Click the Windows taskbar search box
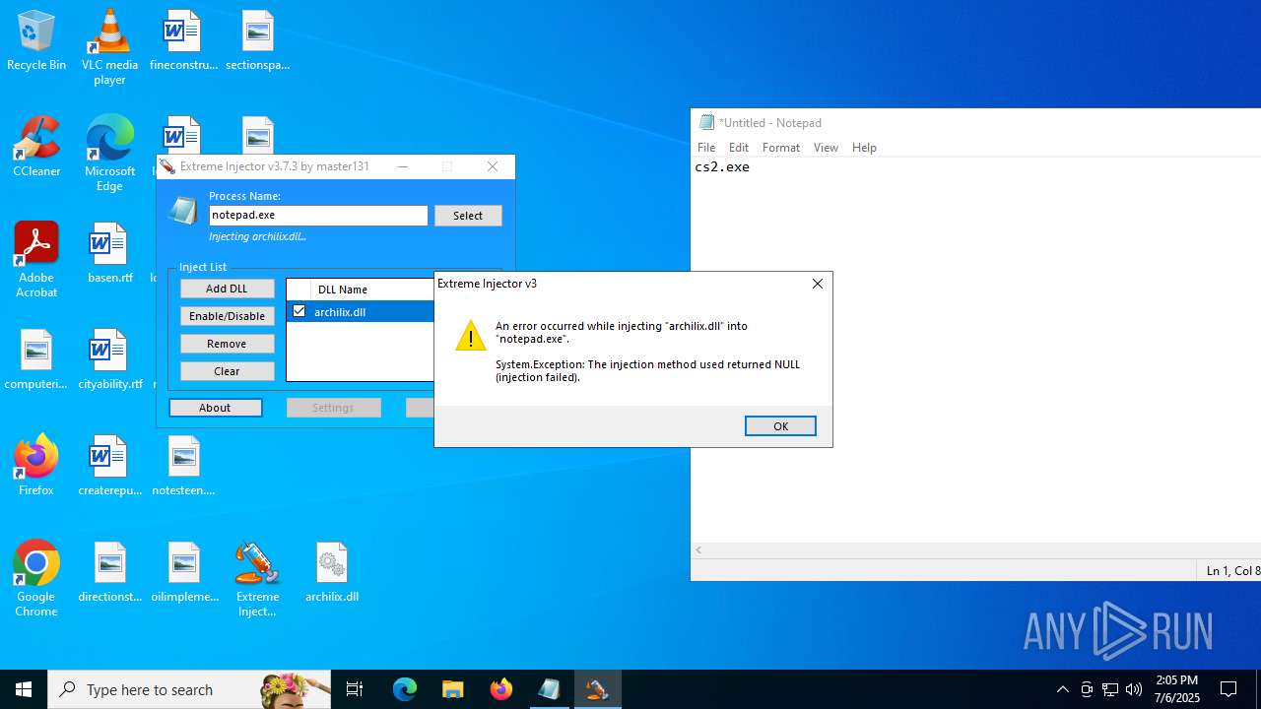Viewport: 1261px width, 709px height. [189, 689]
